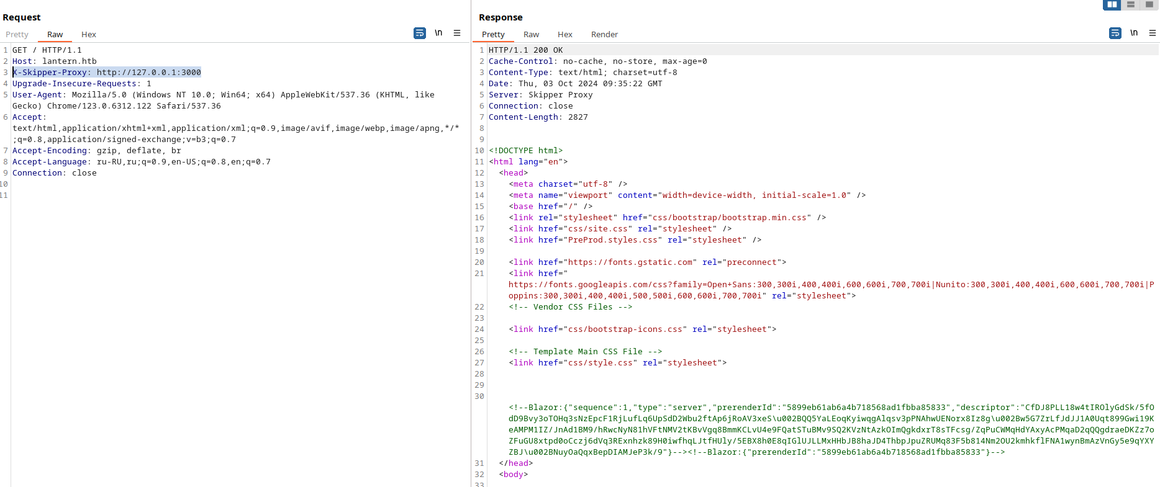Select side-by-side layout view icon
This screenshot has width=1160, height=487.
point(1112,4)
